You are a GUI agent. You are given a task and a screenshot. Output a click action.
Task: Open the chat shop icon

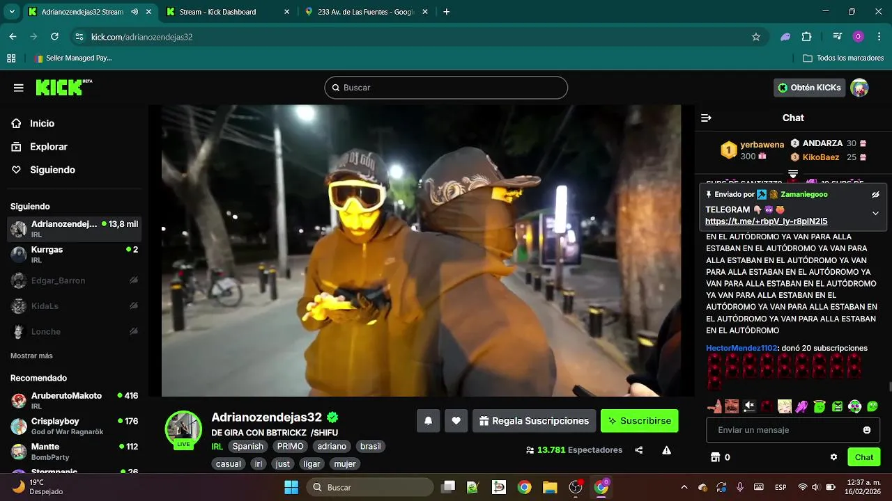(714, 457)
